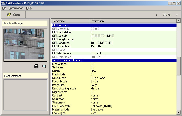Viewport: 182px width, 116px height.
Task: Select the Vendor Original Information header row
Action: pos(114,60)
